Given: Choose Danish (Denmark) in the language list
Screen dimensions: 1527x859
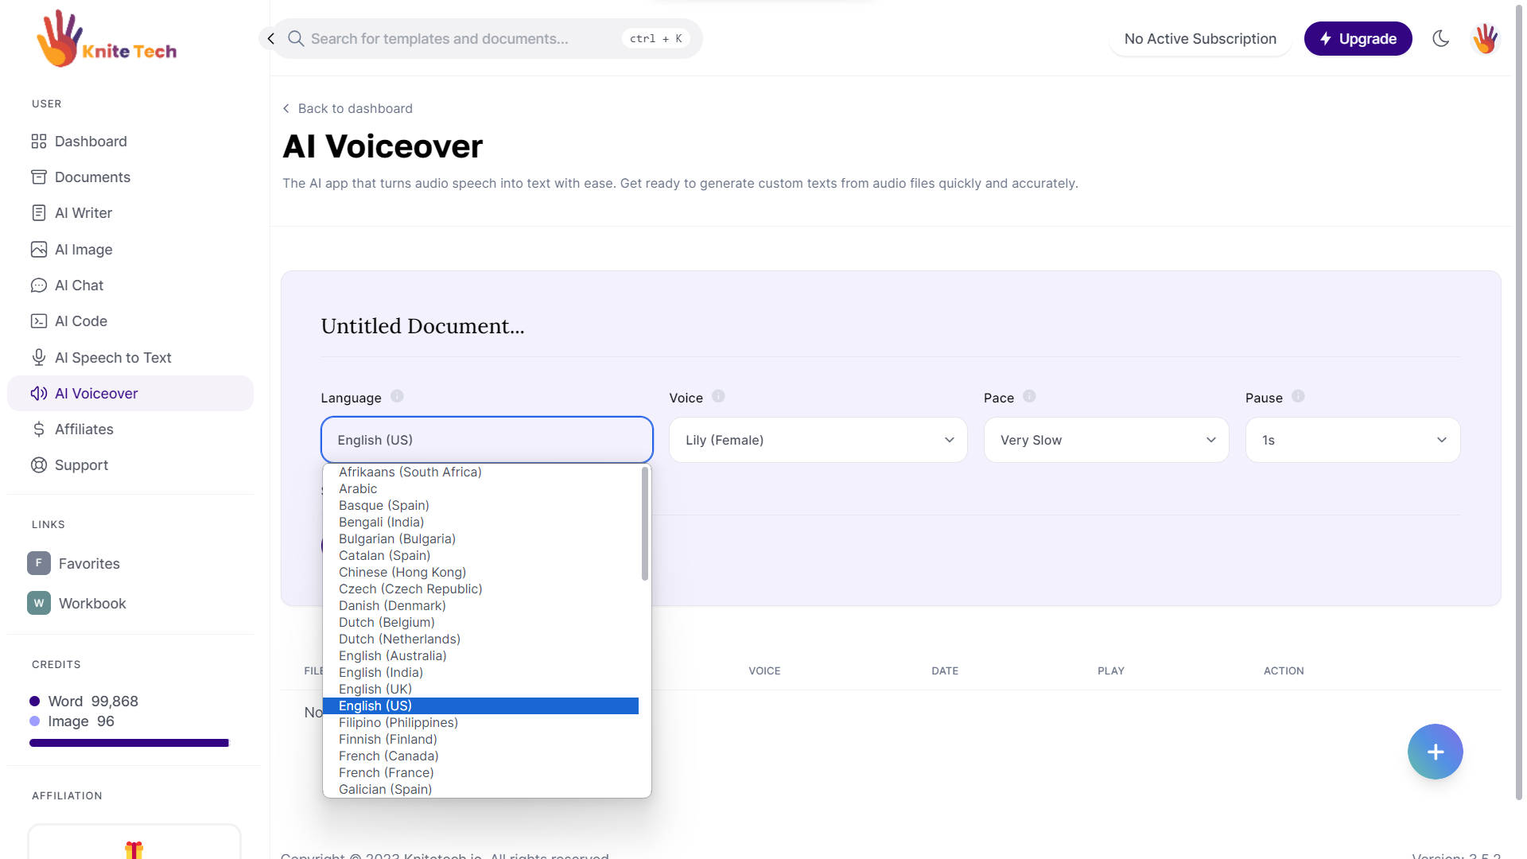Looking at the screenshot, I should coord(392,605).
